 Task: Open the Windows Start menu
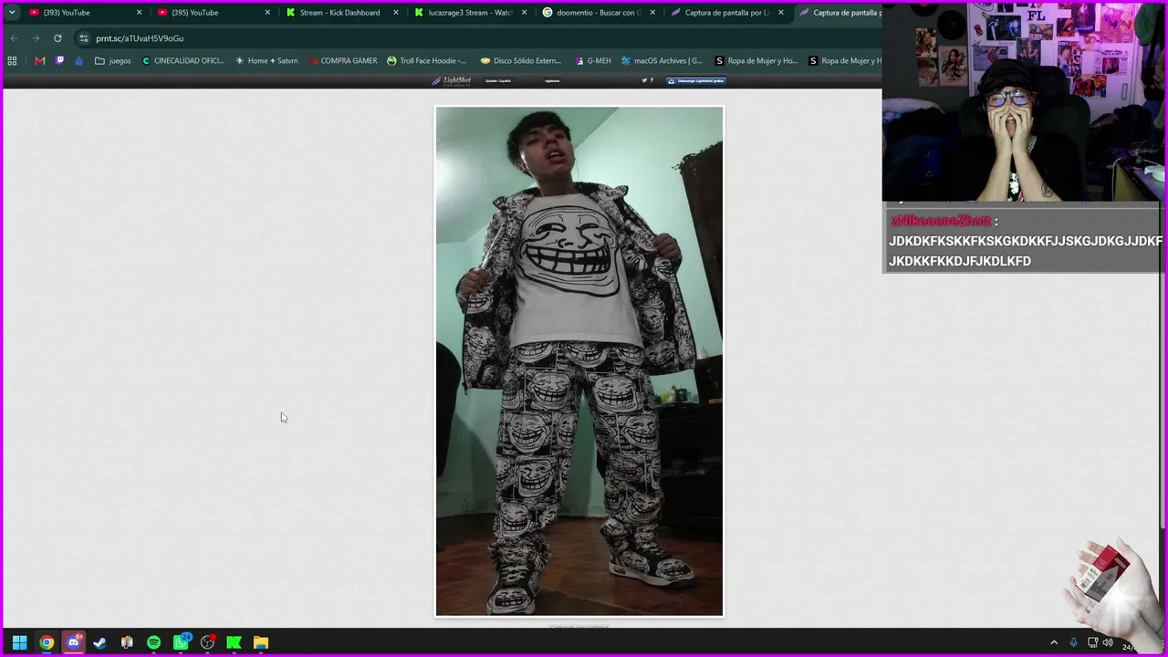click(x=19, y=642)
